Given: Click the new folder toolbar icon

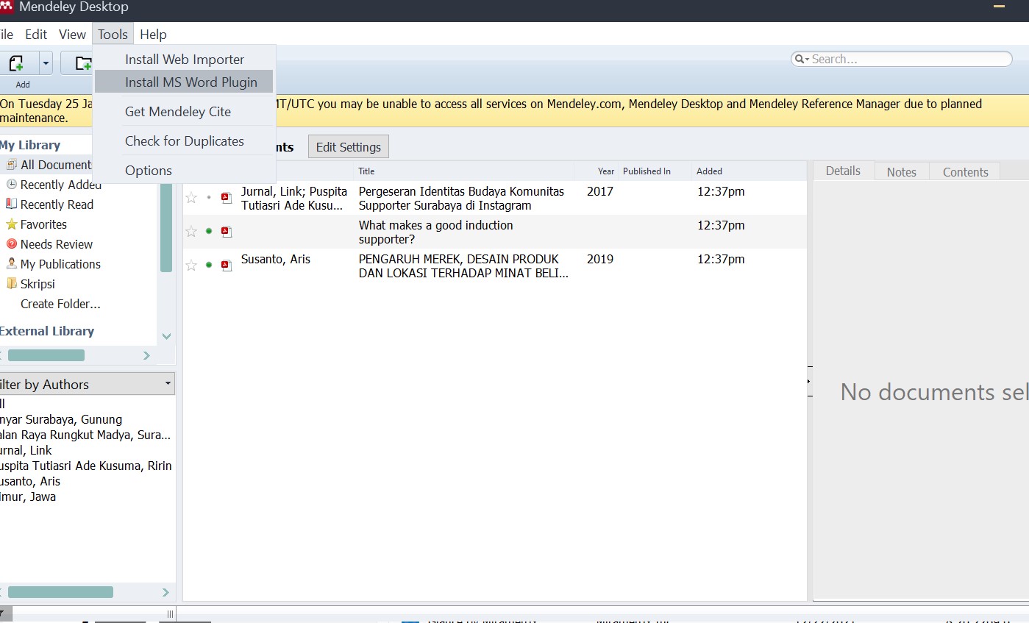Looking at the screenshot, I should [x=81, y=63].
